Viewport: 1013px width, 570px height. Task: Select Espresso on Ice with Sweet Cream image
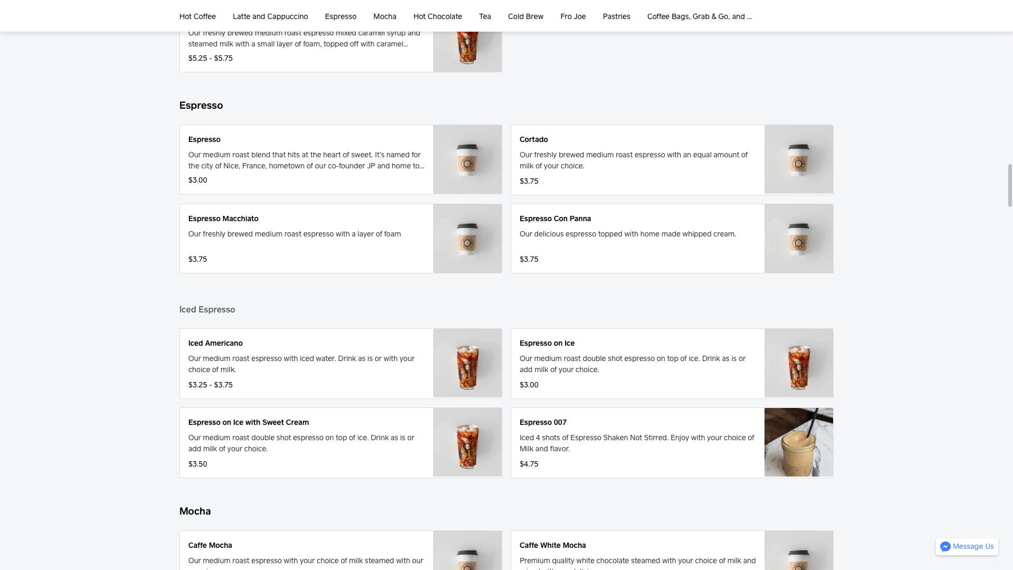(467, 442)
